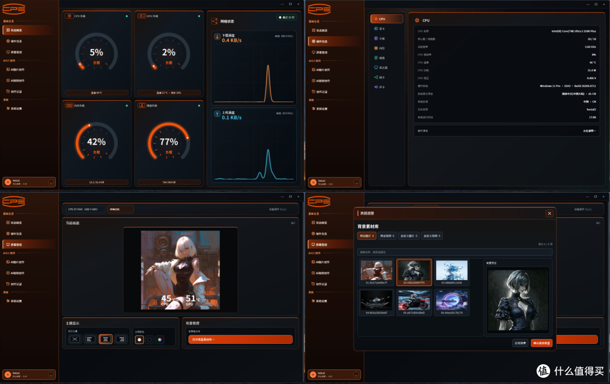The height and width of the screenshot is (384, 610).
Task: Hide the theme overlay with the X position button
Action: 75,339
